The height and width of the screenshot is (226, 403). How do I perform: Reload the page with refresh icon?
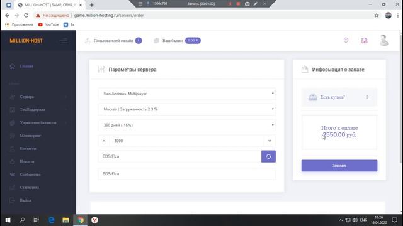click(26, 15)
